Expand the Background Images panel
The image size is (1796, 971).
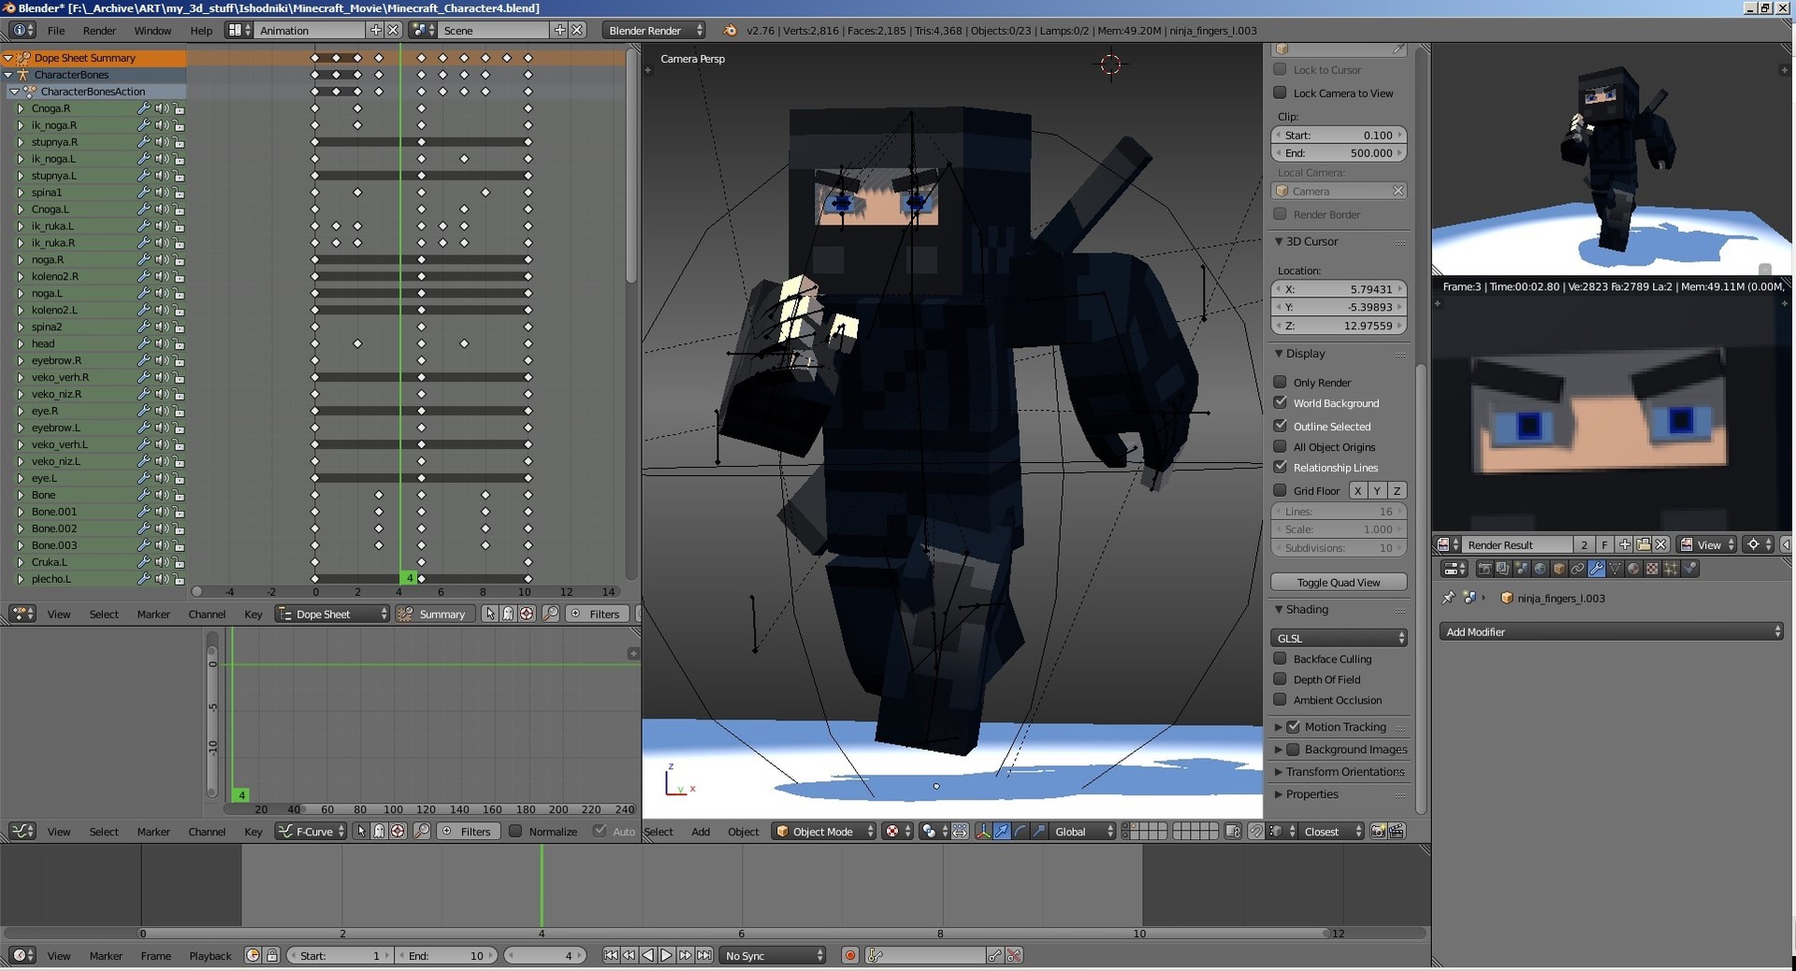pos(1279,749)
